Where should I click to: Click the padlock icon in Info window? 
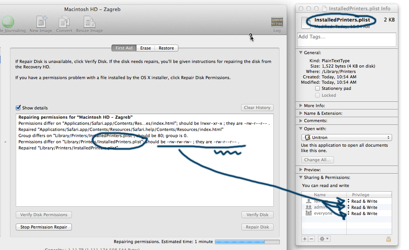click(x=388, y=239)
